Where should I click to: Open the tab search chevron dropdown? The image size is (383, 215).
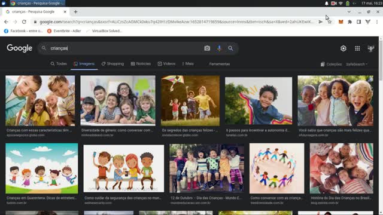click(x=349, y=12)
